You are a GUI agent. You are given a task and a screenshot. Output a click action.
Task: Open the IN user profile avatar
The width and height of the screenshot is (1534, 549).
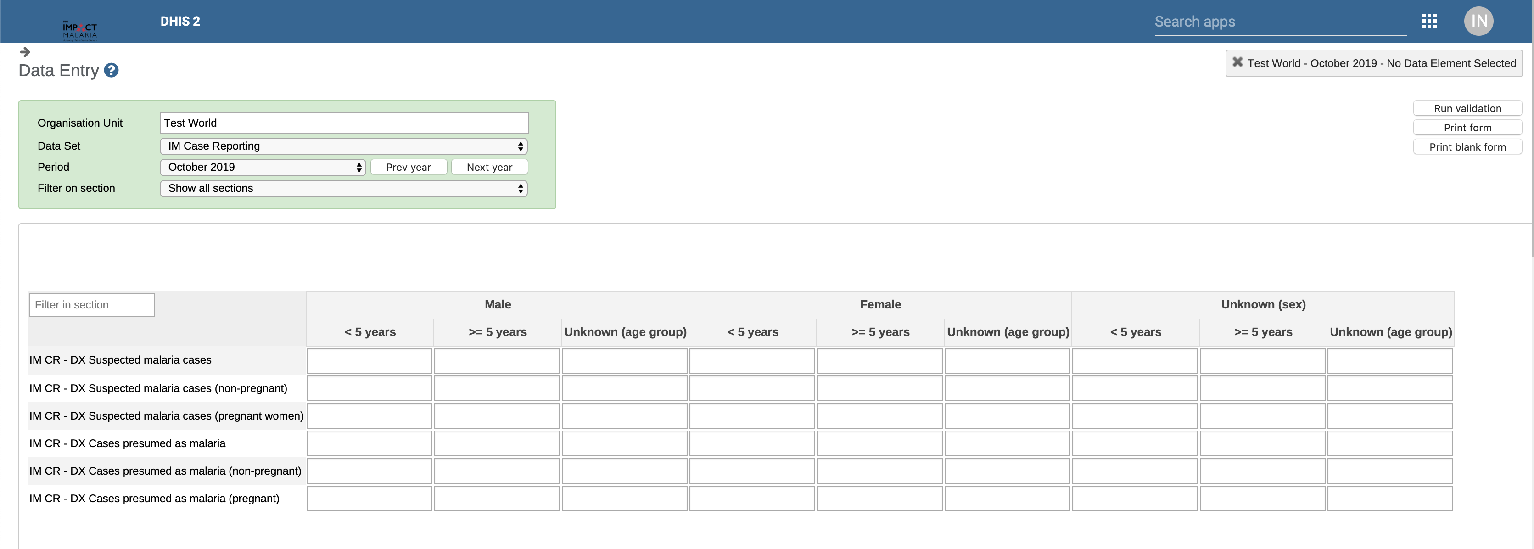1478,22
